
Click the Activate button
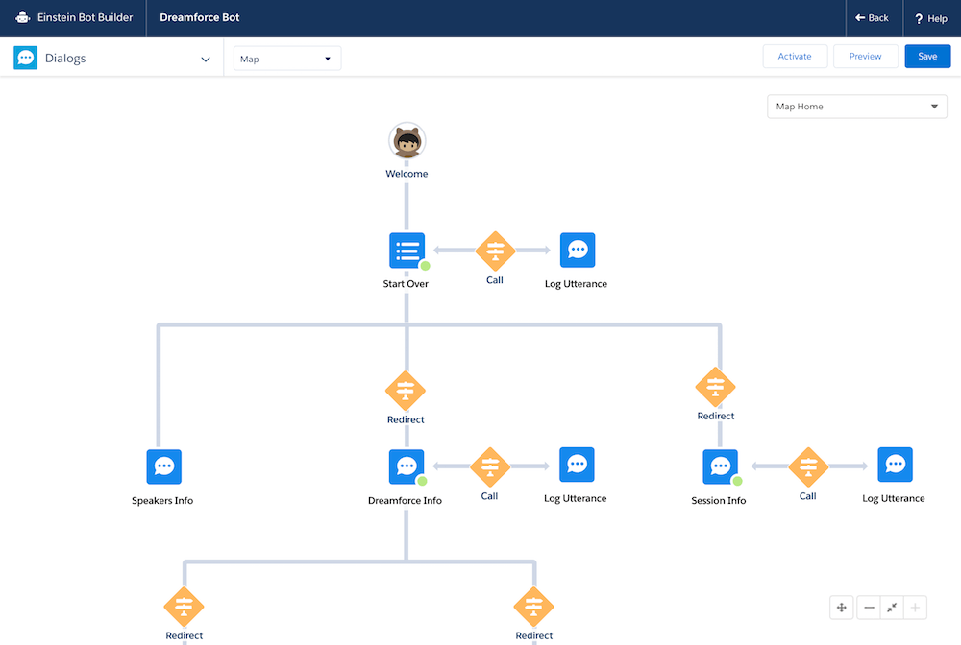coord(795,57)
